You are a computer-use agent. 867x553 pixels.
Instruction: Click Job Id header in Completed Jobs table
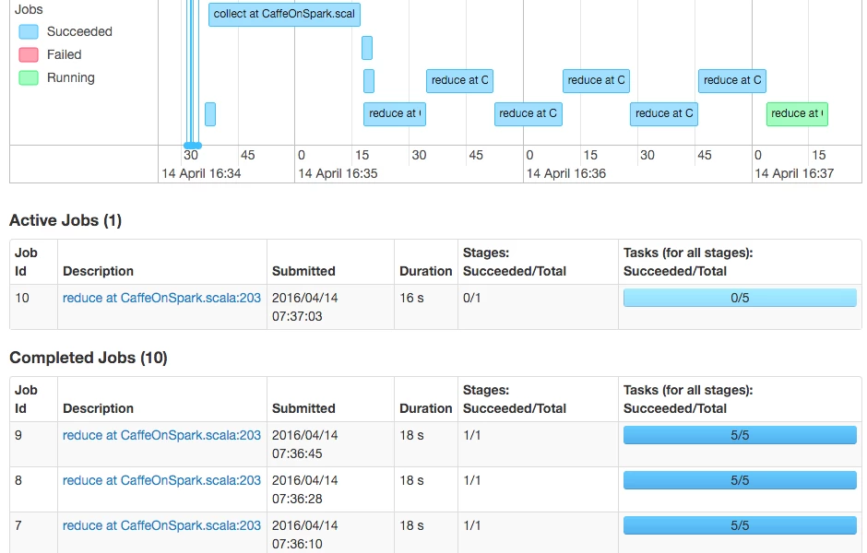click(26, 399)
